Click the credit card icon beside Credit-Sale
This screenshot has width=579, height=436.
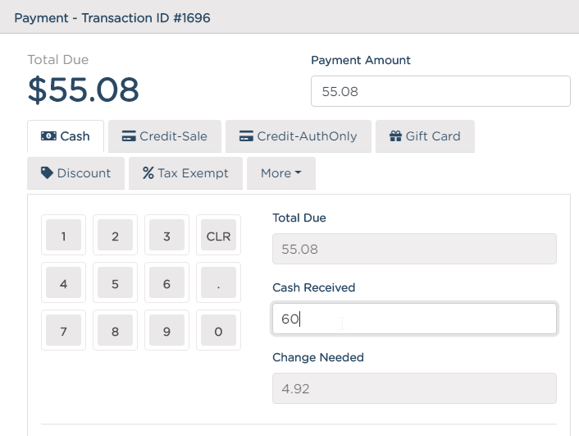(x=129, y=136)
